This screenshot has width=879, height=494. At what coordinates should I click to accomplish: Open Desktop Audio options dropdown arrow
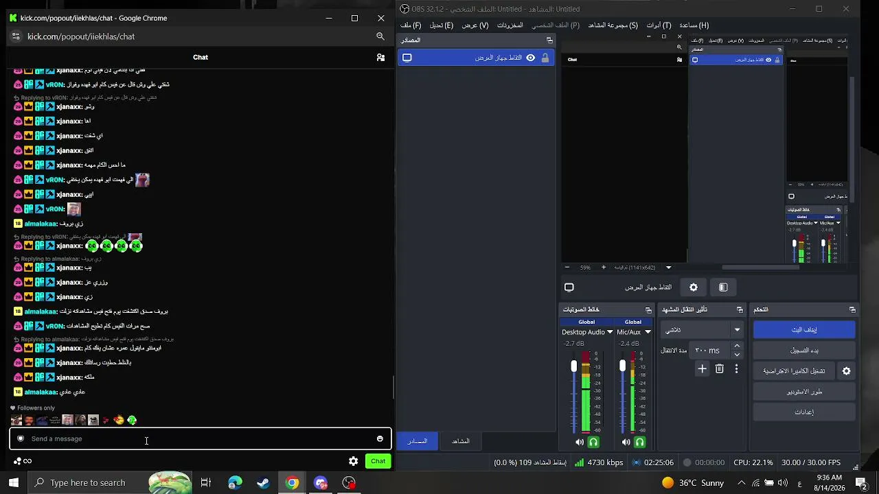[609, 332]
